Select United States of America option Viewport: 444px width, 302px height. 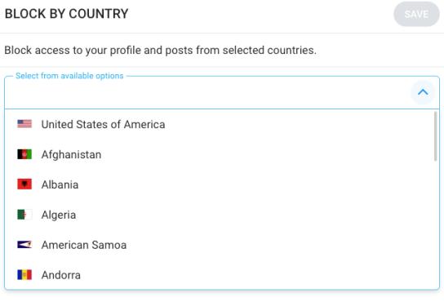[x=220, y=124]
